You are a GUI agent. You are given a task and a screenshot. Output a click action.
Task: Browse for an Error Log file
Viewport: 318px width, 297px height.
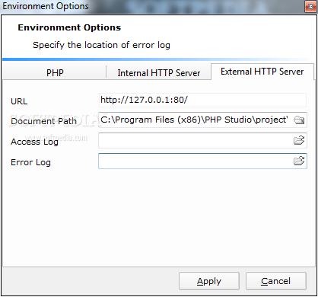299,161
